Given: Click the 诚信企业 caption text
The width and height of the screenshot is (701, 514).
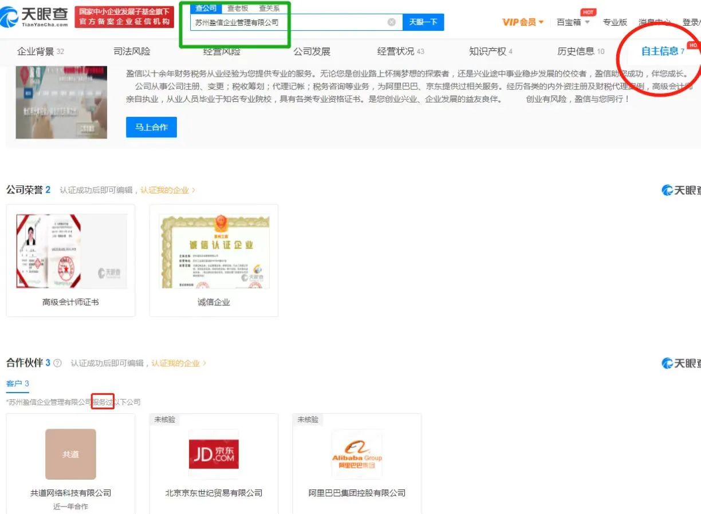Looking at the screenshot, I should point(214,302).
